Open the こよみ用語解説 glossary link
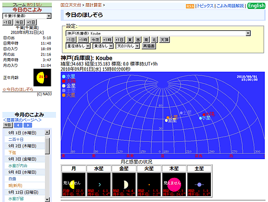 (230, 6)
